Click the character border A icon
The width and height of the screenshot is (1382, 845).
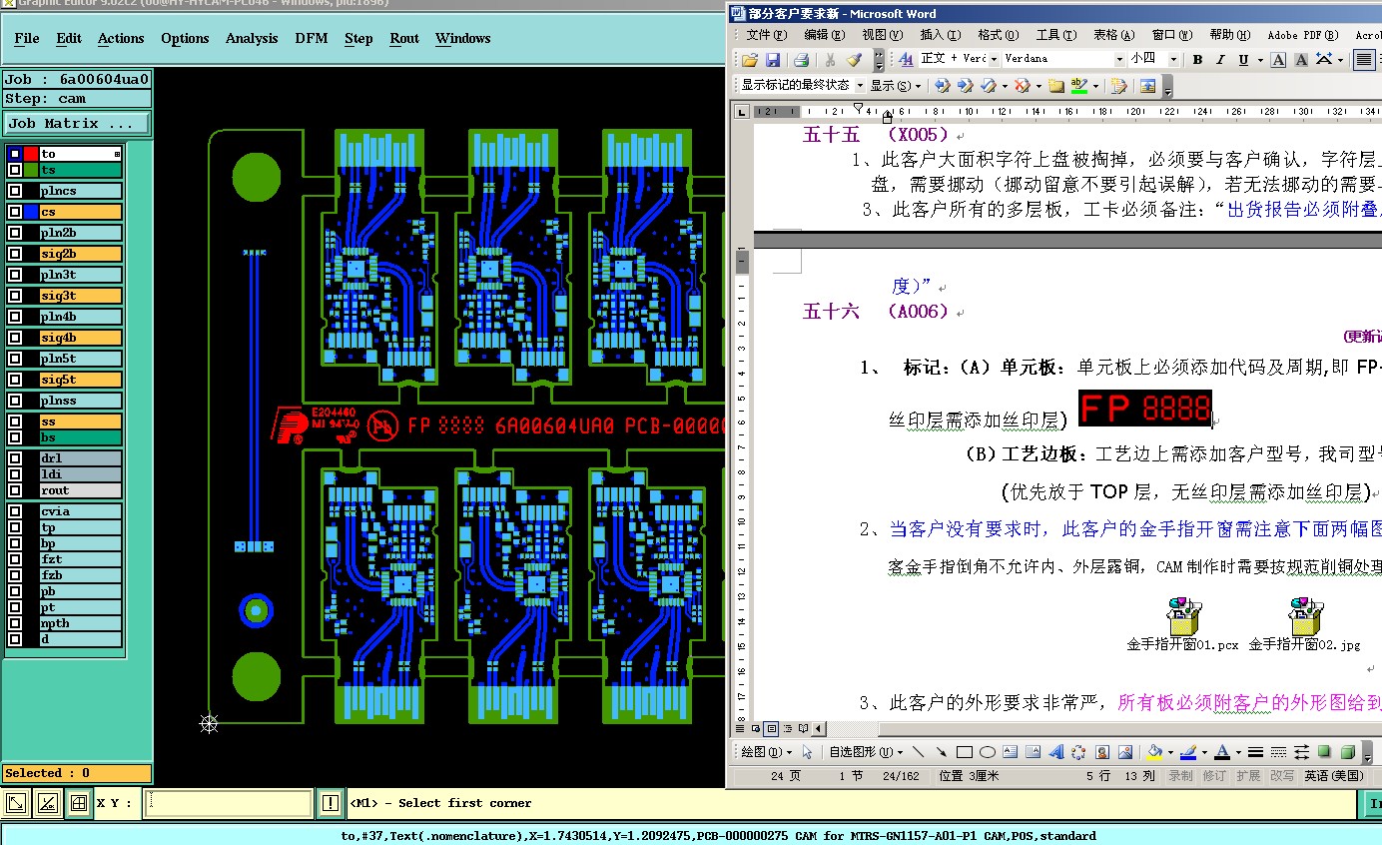point(1278,60)
